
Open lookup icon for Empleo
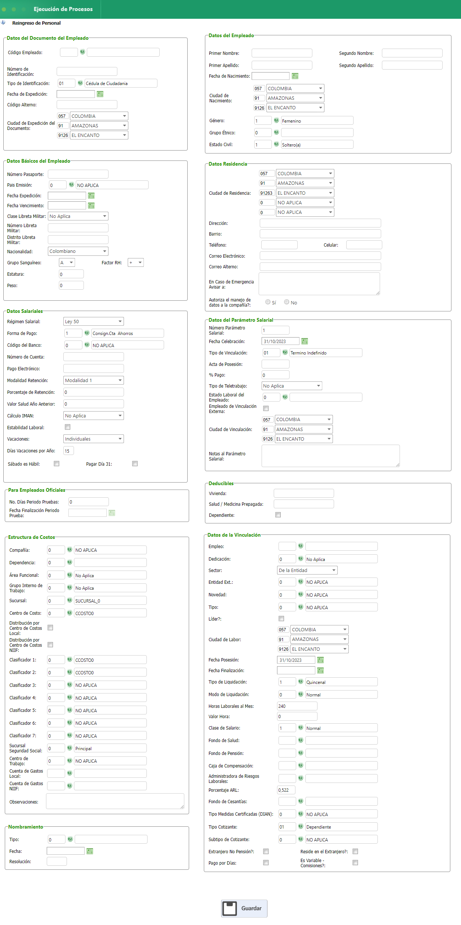(301, 546)
